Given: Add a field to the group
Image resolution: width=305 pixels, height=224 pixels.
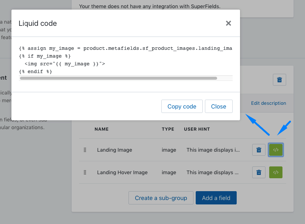Looking at the screenshot, I should (216, 198).
